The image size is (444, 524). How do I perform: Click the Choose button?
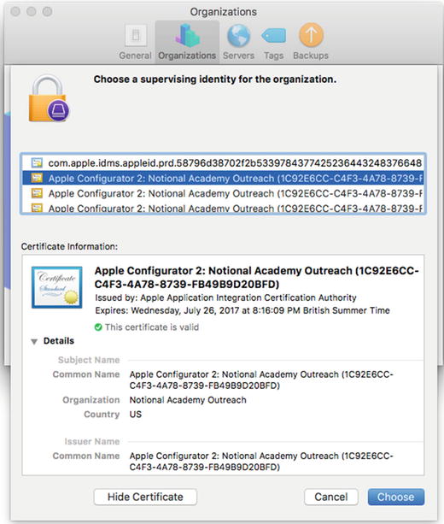(x=396, y=497)
